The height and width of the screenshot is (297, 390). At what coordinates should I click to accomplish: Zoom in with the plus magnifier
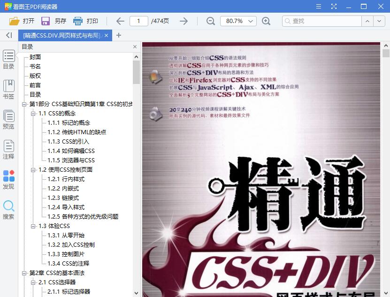(266, 21)
